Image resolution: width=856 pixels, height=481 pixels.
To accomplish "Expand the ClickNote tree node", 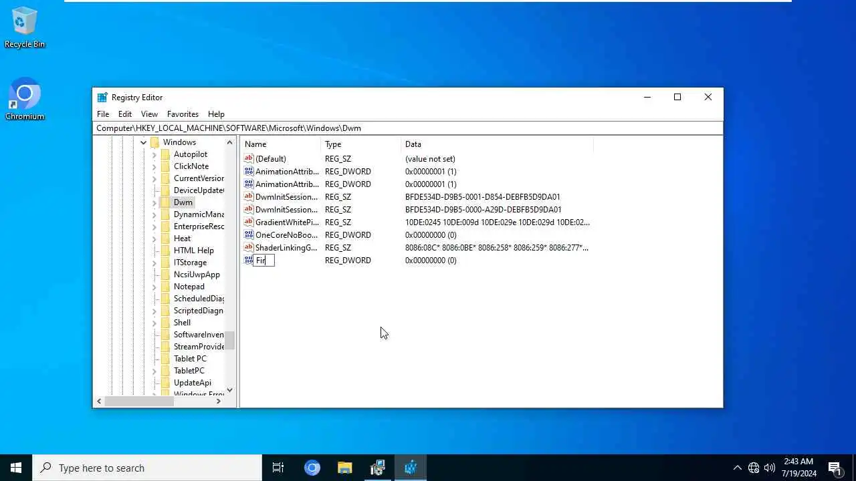I will point(154,166).
